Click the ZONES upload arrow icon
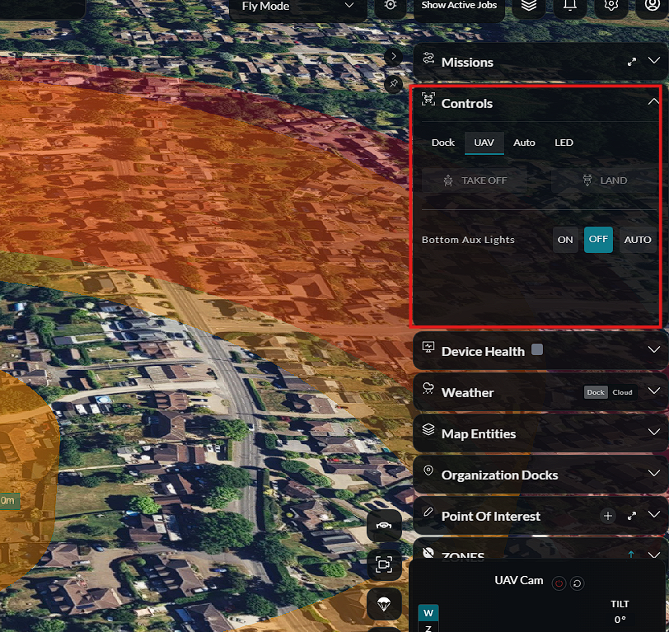The width and height of the screenshot is (669, 632). coord(630,555)
